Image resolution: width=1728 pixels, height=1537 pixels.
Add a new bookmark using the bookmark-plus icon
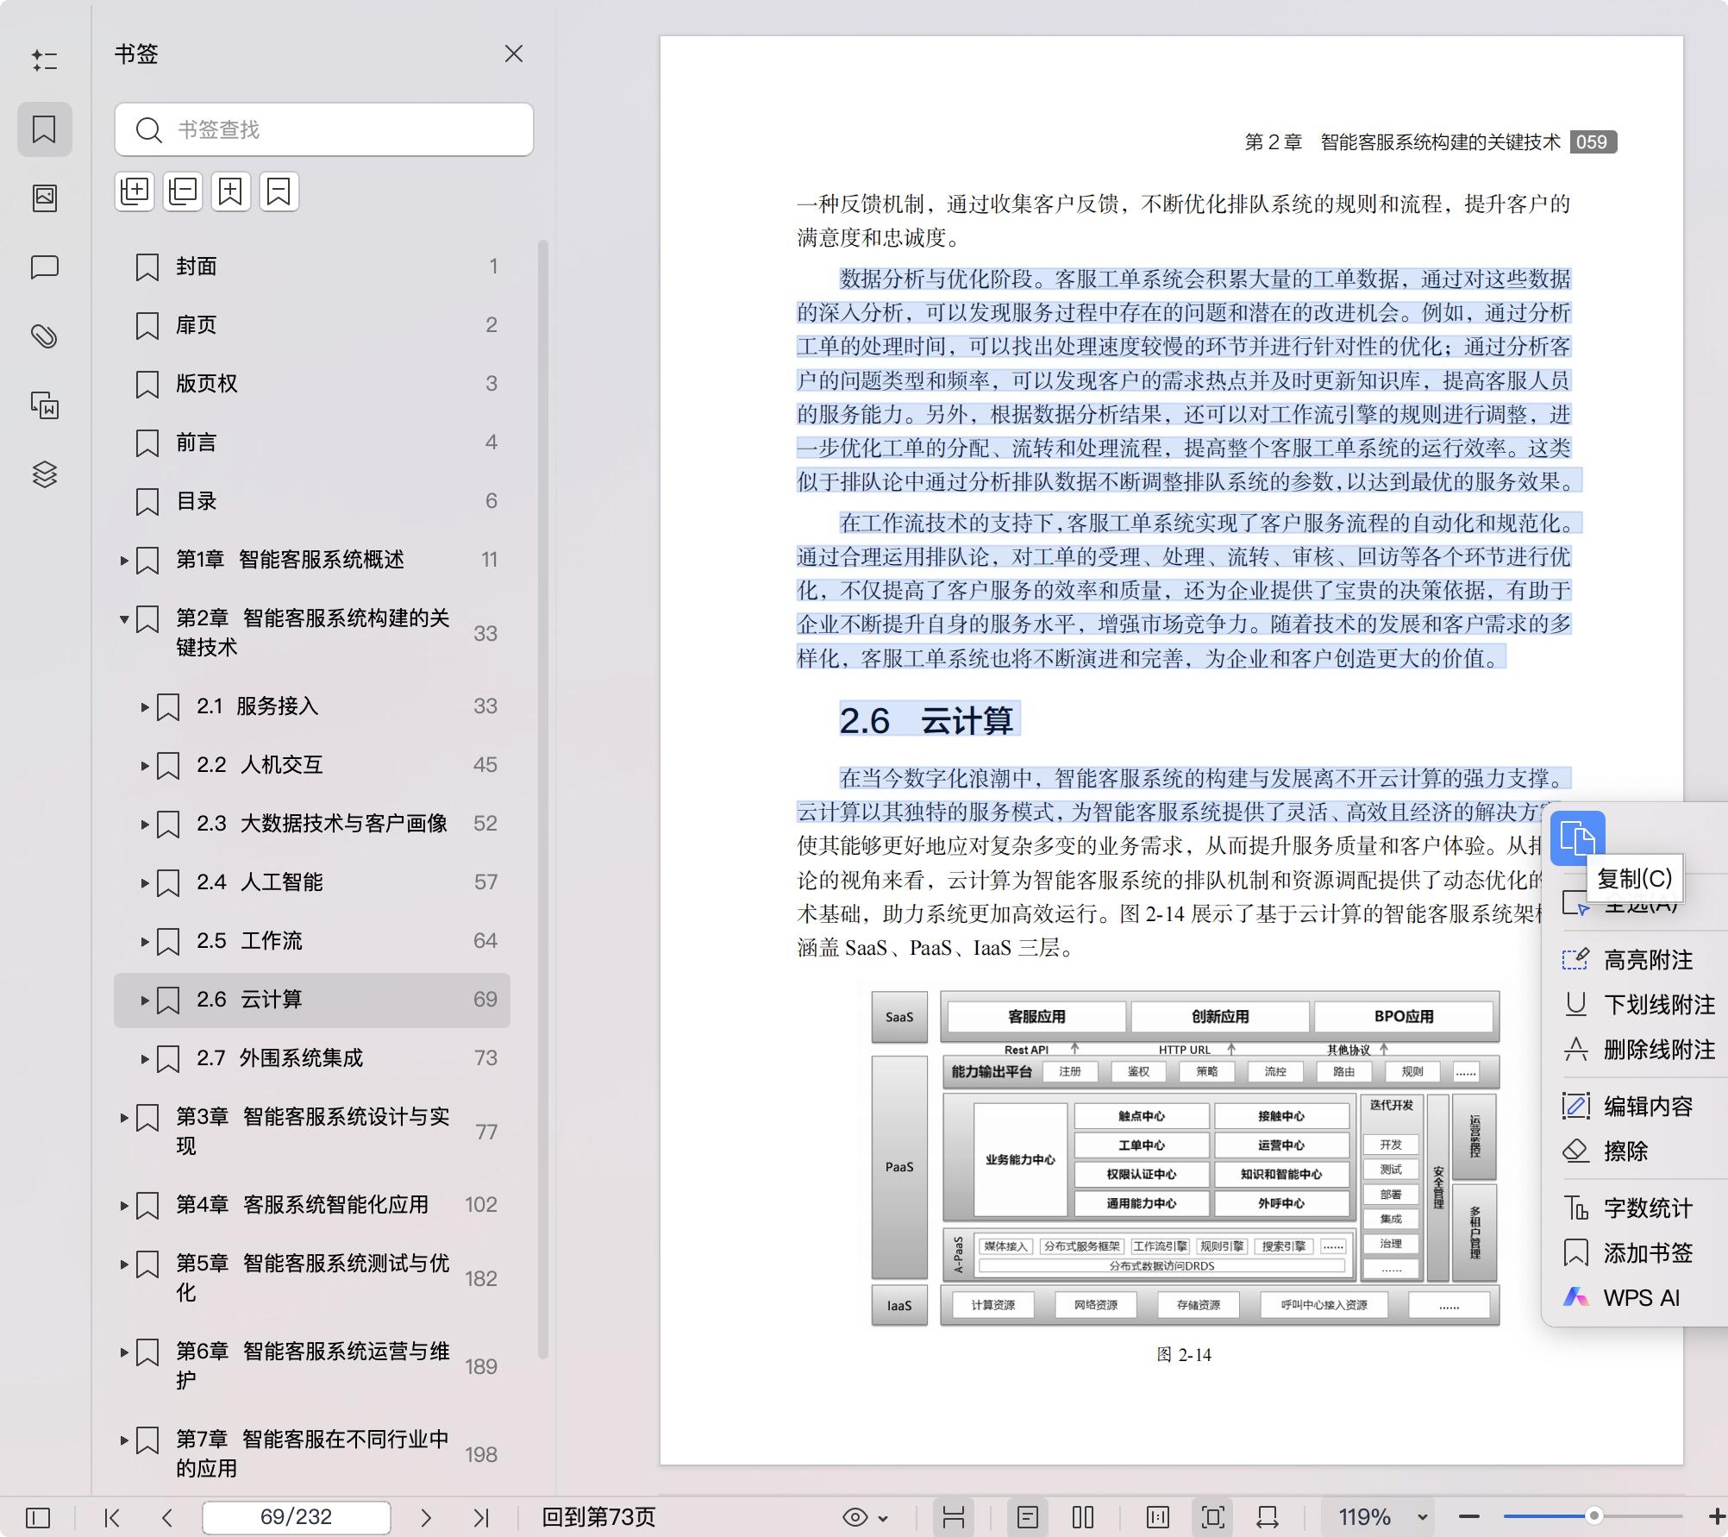(x=230, y=191)
